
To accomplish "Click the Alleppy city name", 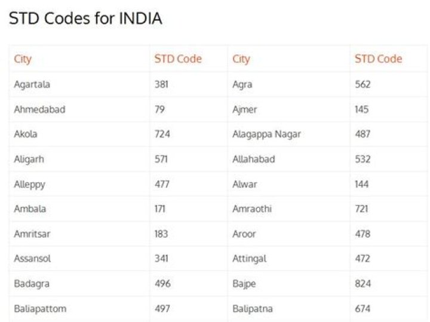I will [x=29, y=184].
